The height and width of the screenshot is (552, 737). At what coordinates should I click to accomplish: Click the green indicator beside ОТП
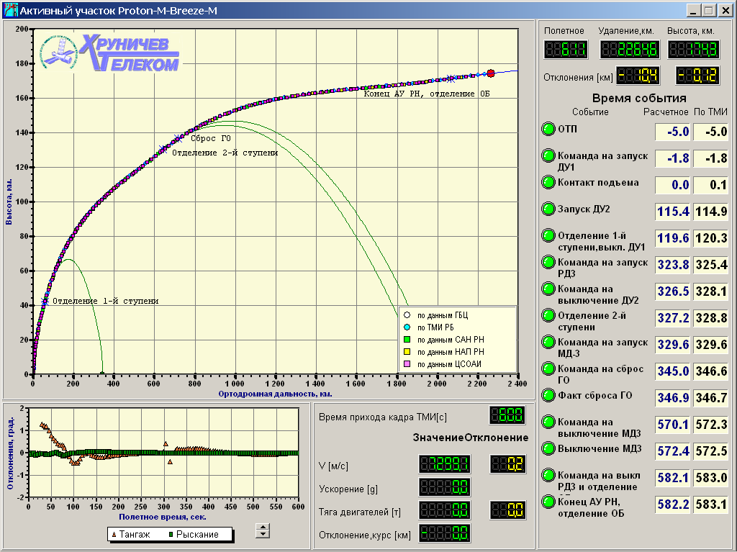click(x=548, y=130)
